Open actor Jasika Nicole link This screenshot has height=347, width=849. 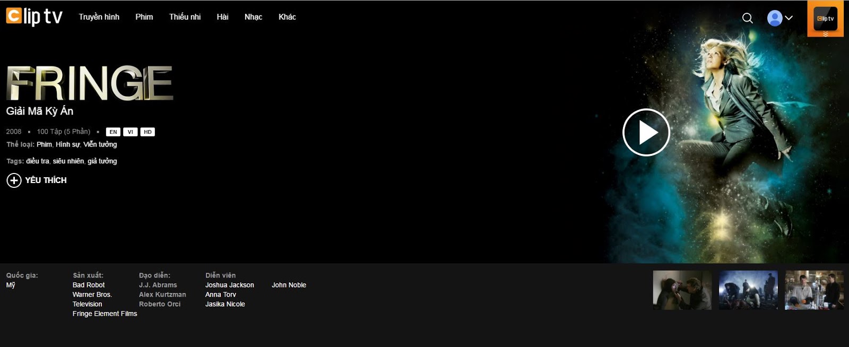(x=225, y=304)
